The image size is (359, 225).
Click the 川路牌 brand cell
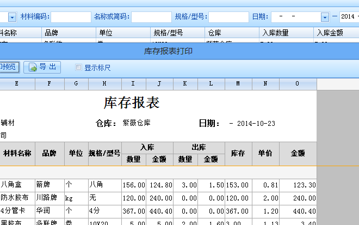(49, 199)
